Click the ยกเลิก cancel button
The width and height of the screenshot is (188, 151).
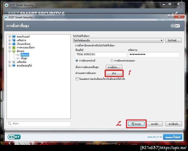click(x=155, y=124)
